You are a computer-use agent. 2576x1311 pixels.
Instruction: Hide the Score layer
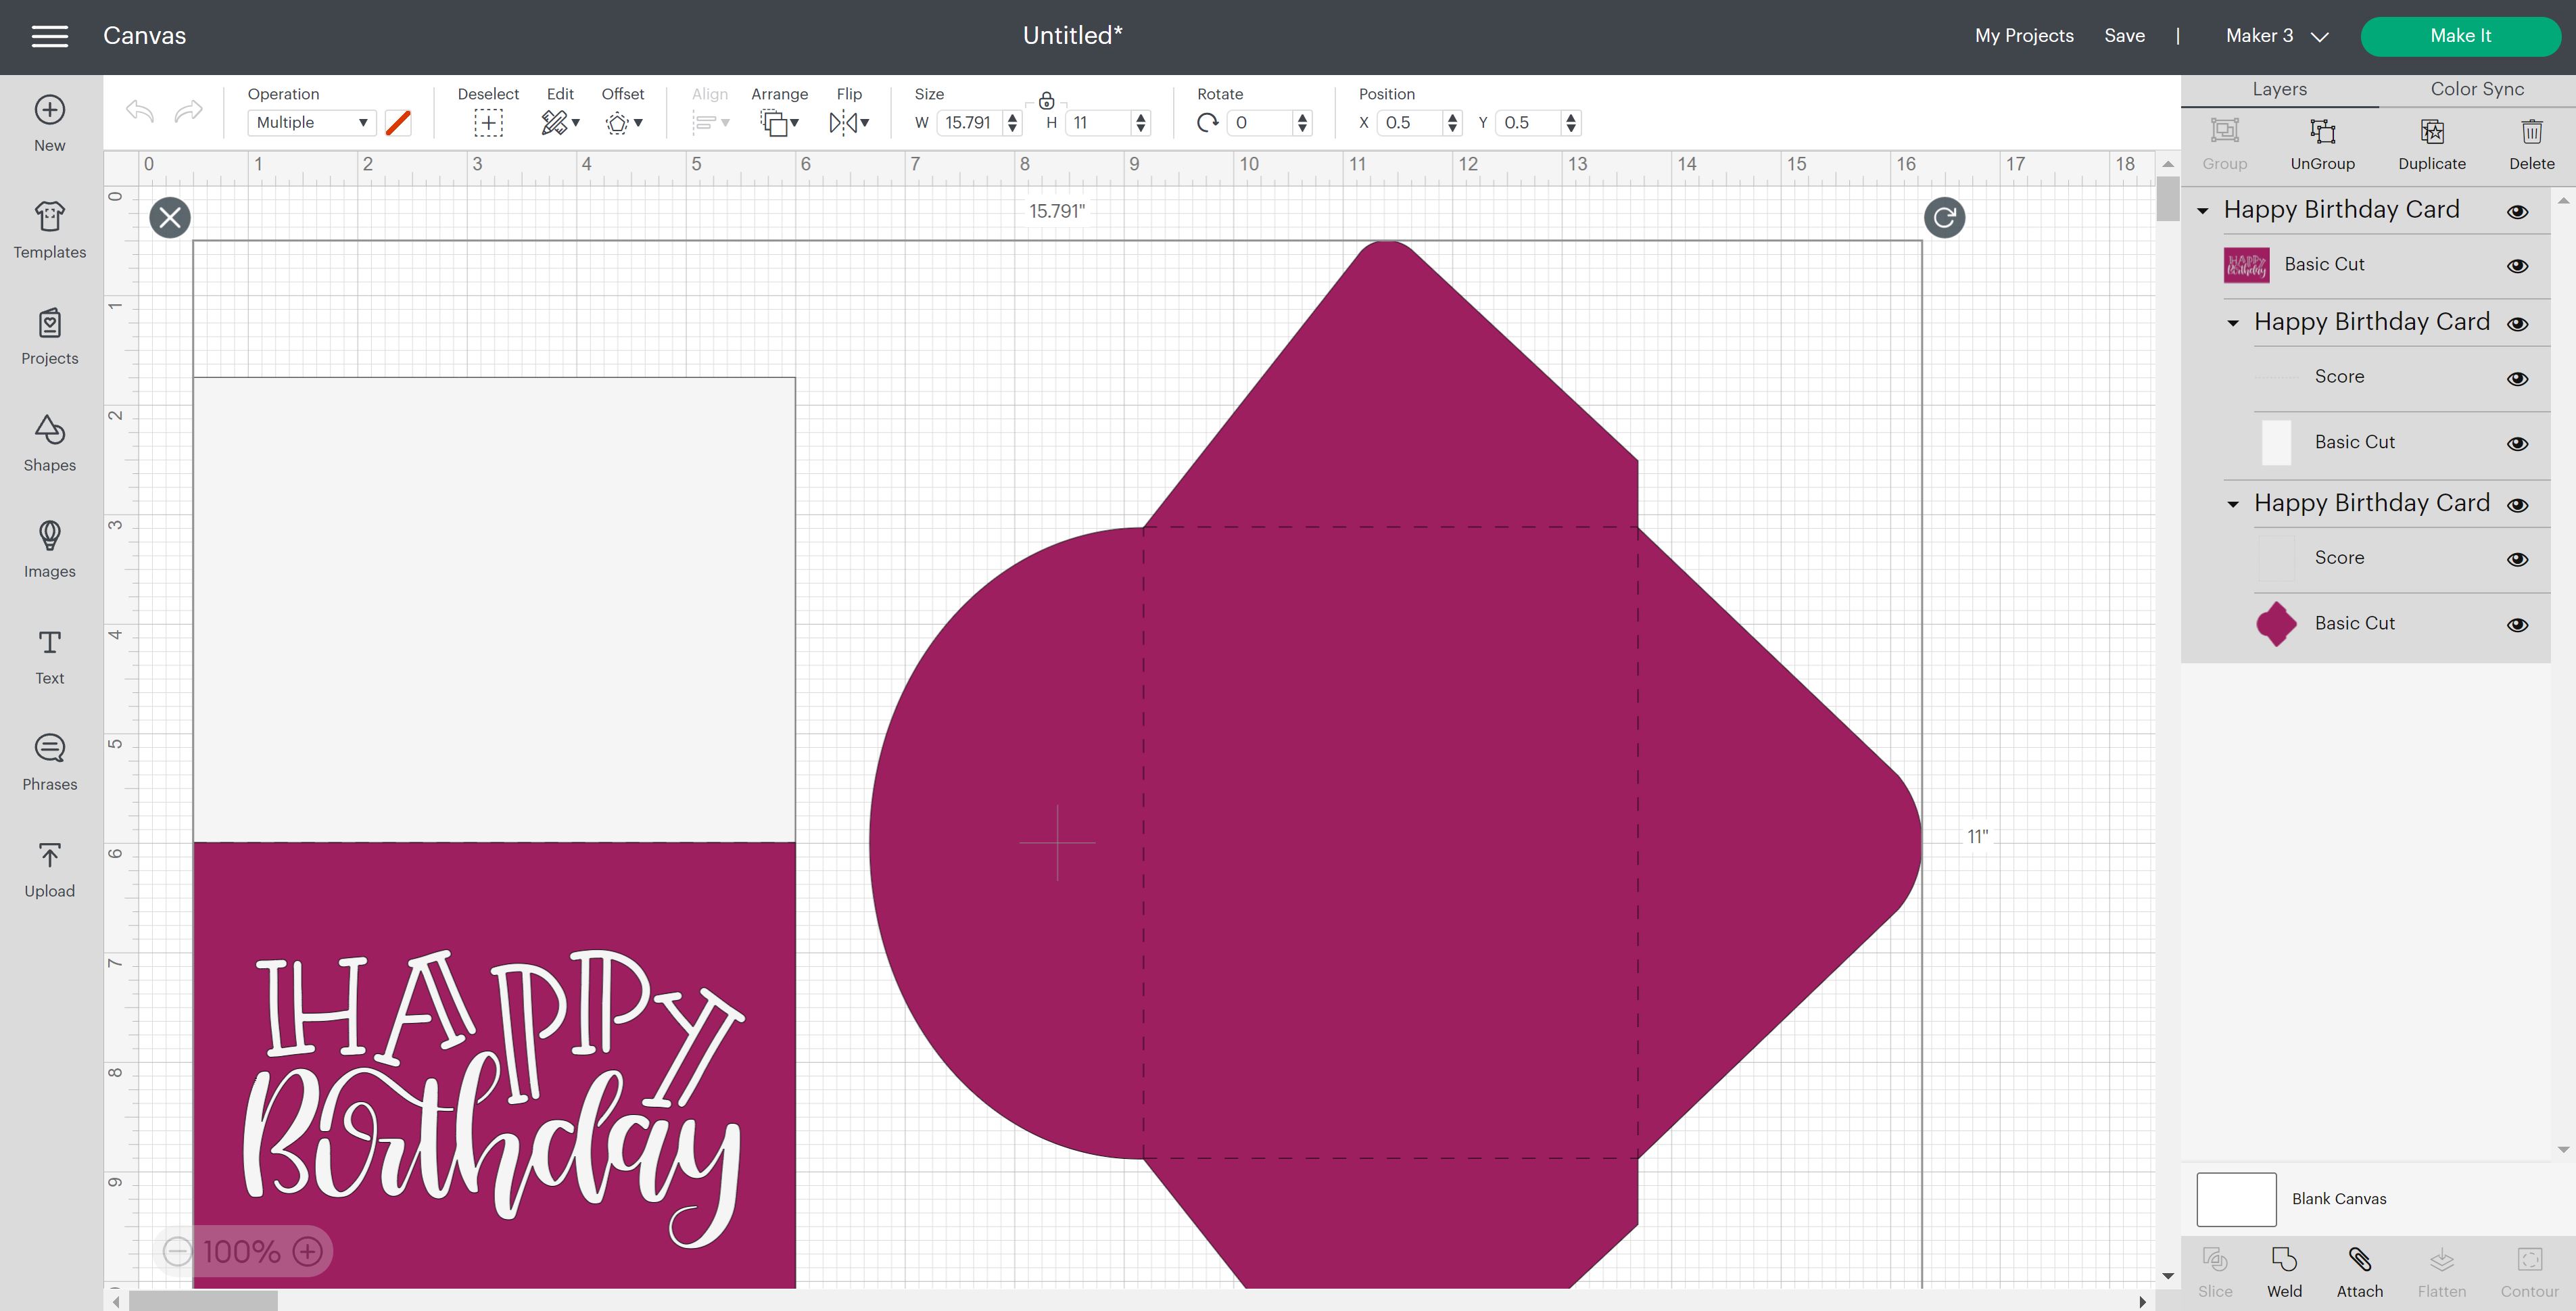[x=2518, y=378]
